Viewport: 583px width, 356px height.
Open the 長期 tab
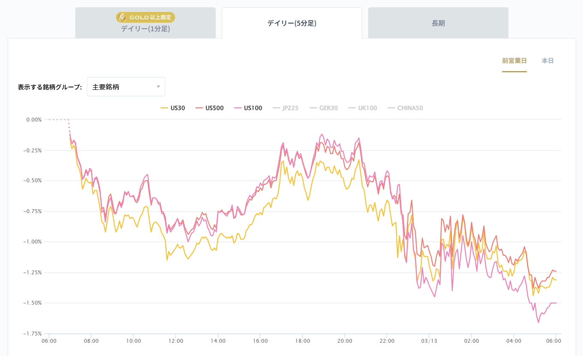click(438, 23)
